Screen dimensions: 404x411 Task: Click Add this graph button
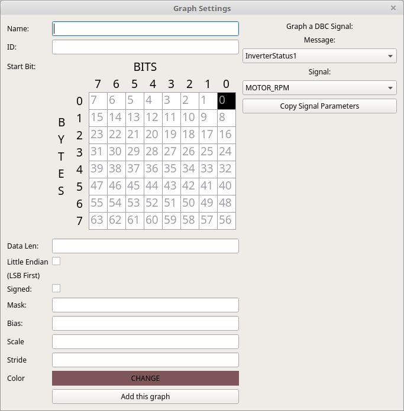tap(145, 397)
